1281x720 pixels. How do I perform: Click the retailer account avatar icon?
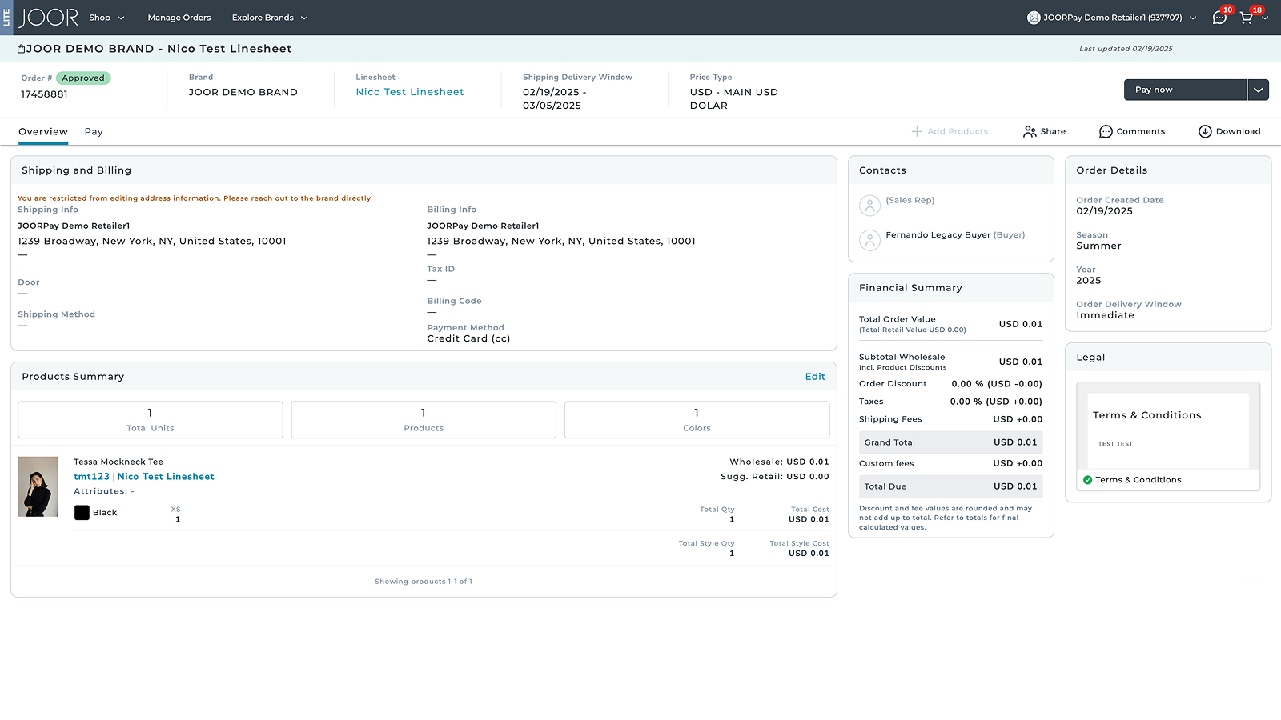point(1034,18)
